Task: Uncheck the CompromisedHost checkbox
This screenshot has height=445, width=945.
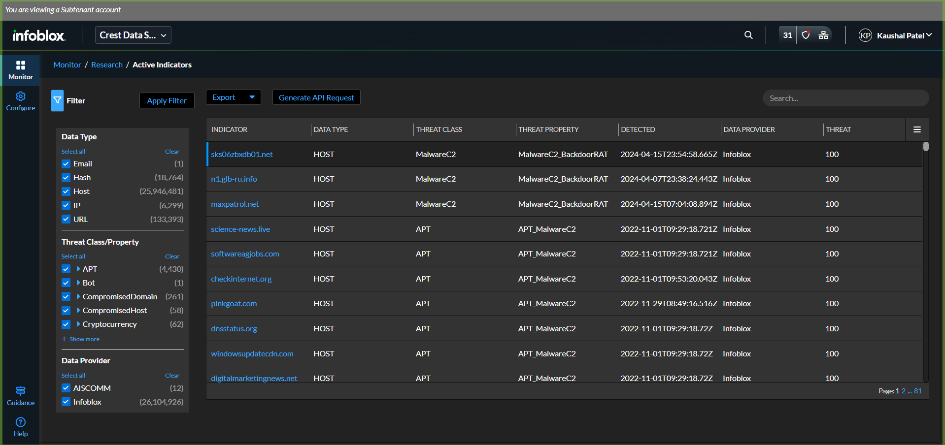Action: pos(66,311)
